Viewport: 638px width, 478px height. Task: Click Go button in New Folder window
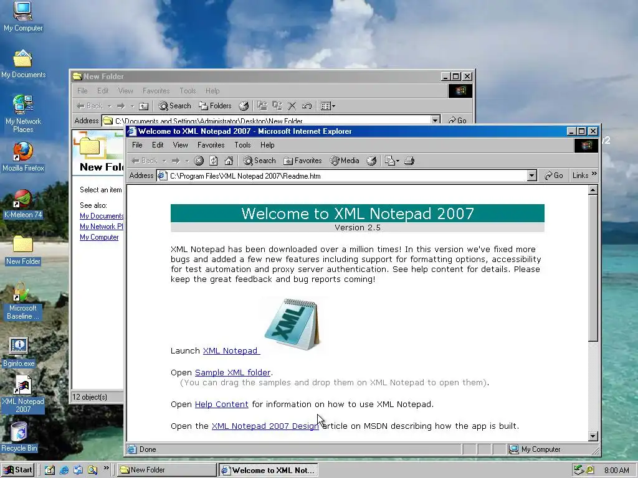[x=457, y=120]
